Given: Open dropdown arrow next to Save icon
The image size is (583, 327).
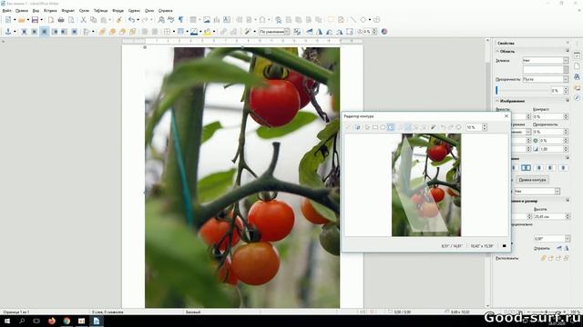Looking at the screenshot, I should [41, 20].
